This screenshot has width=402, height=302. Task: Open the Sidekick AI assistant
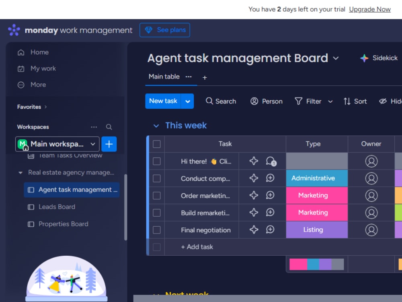point(379,58)
